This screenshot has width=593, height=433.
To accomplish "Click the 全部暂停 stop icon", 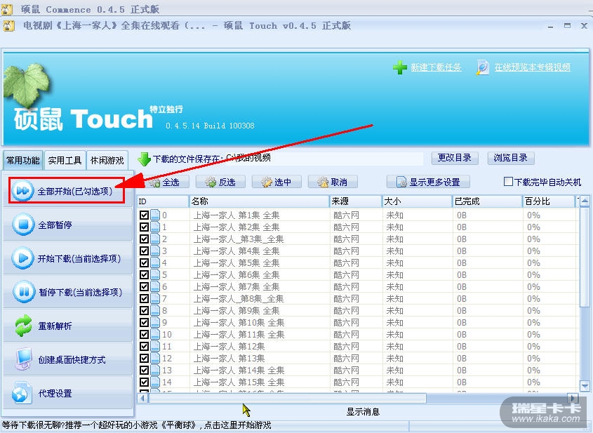I will 23,225.
